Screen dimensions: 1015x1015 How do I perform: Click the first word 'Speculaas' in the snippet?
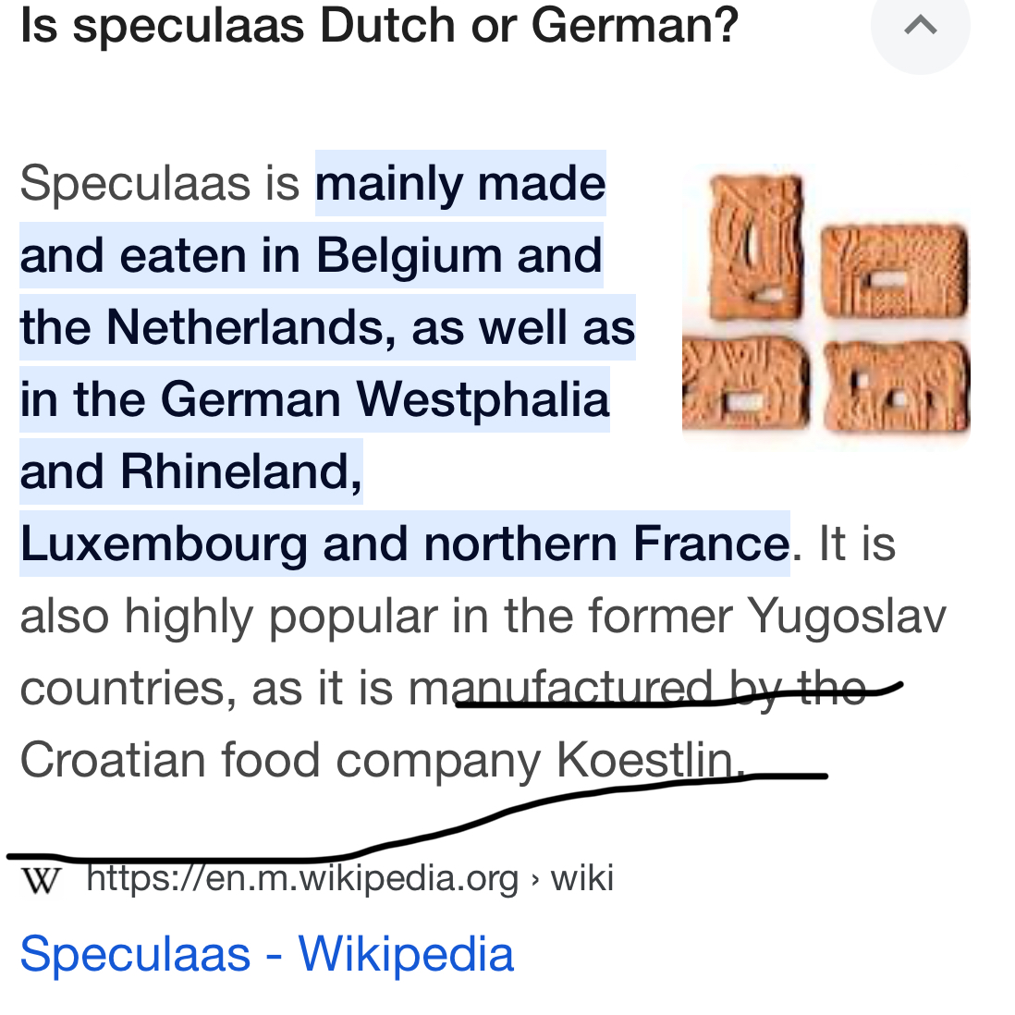(x=135, y=184)
